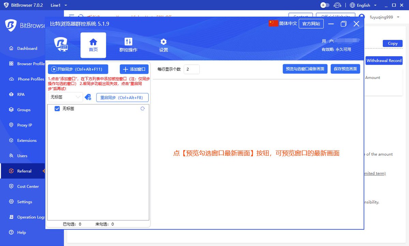Open the 官方网站 link button
The image size is (409, 246).
point(311,24)
